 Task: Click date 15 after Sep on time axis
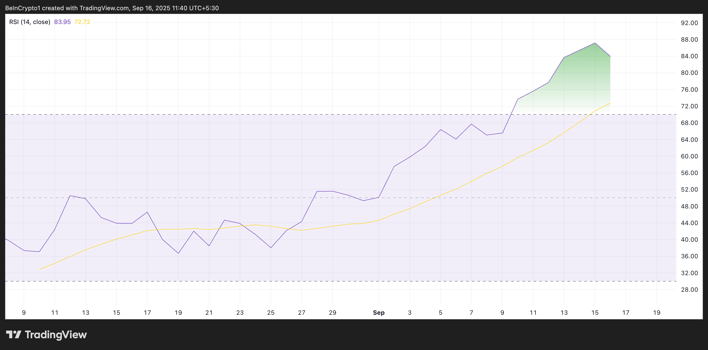pyautogui.click(x=595, y=313)
